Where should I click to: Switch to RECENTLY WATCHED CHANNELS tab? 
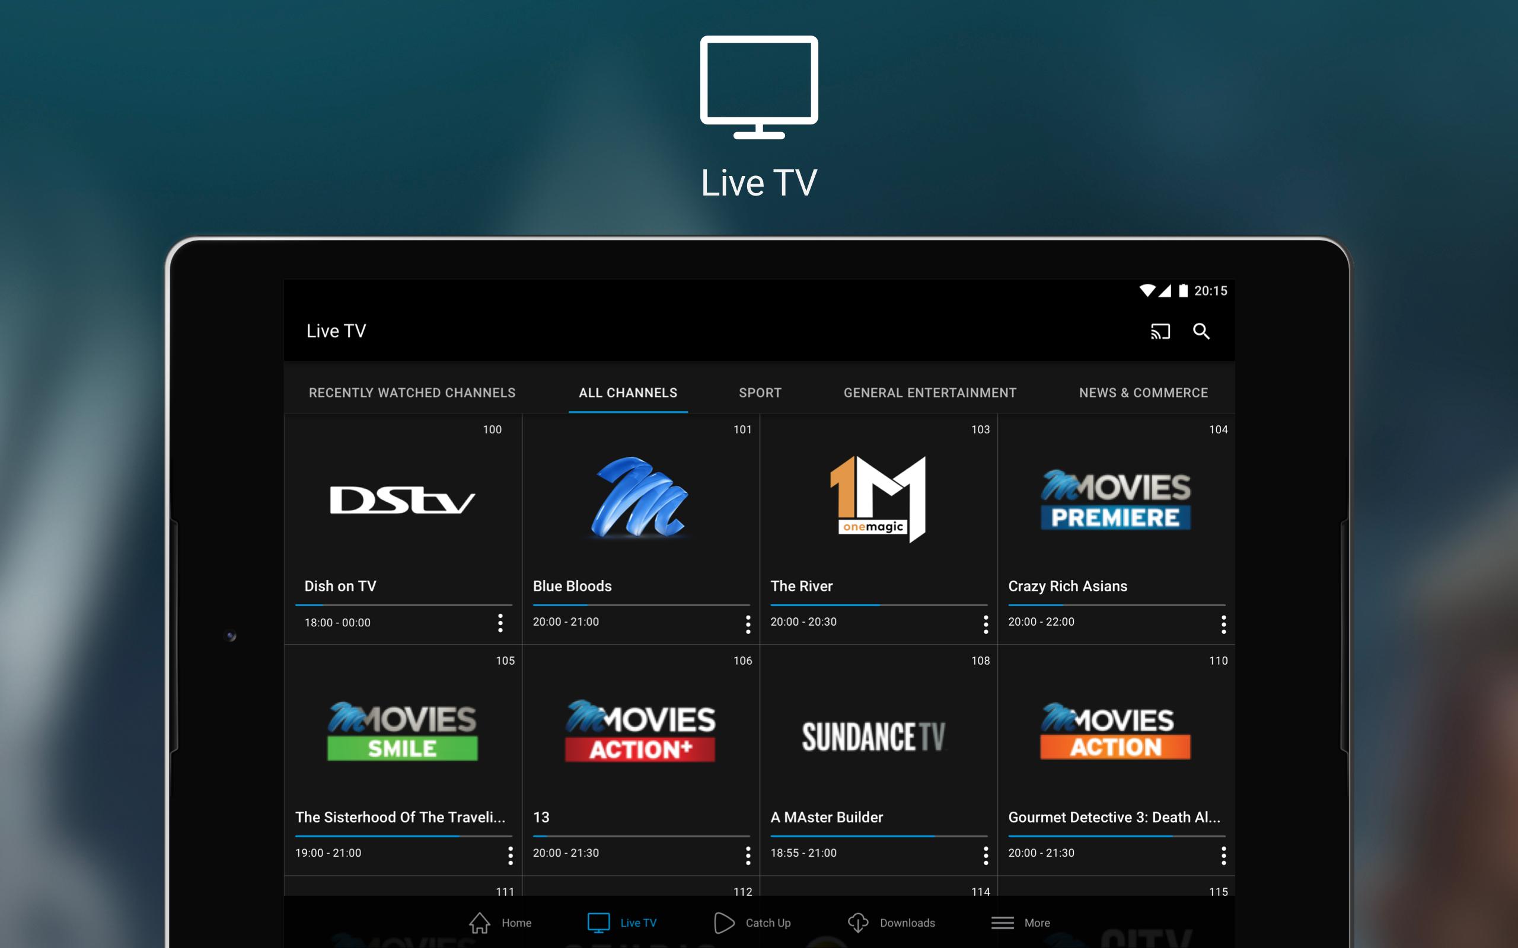[410, 392]
